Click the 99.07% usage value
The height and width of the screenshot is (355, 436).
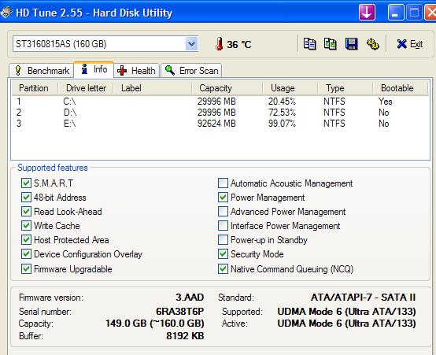coord(282,124)
